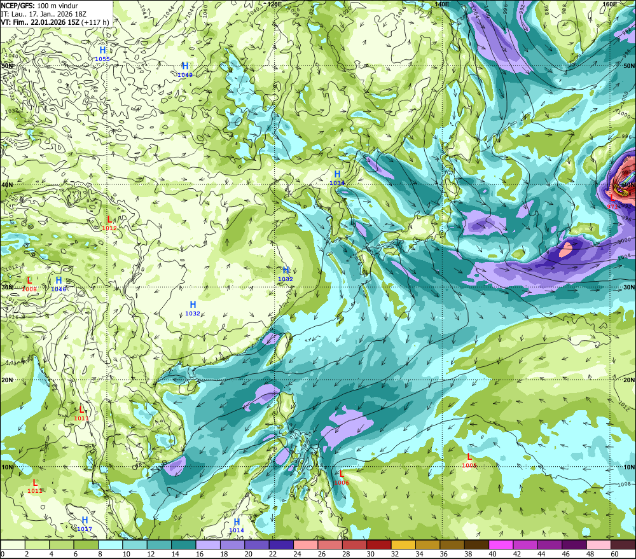Pick the 38–40 dark brown legend swatch
Viewport: 636px width, 559px height.
tap(477, 544)
